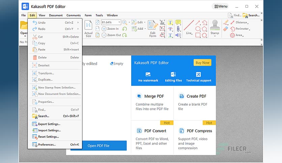Open the zoom percentage dropdown

(119, 22)
